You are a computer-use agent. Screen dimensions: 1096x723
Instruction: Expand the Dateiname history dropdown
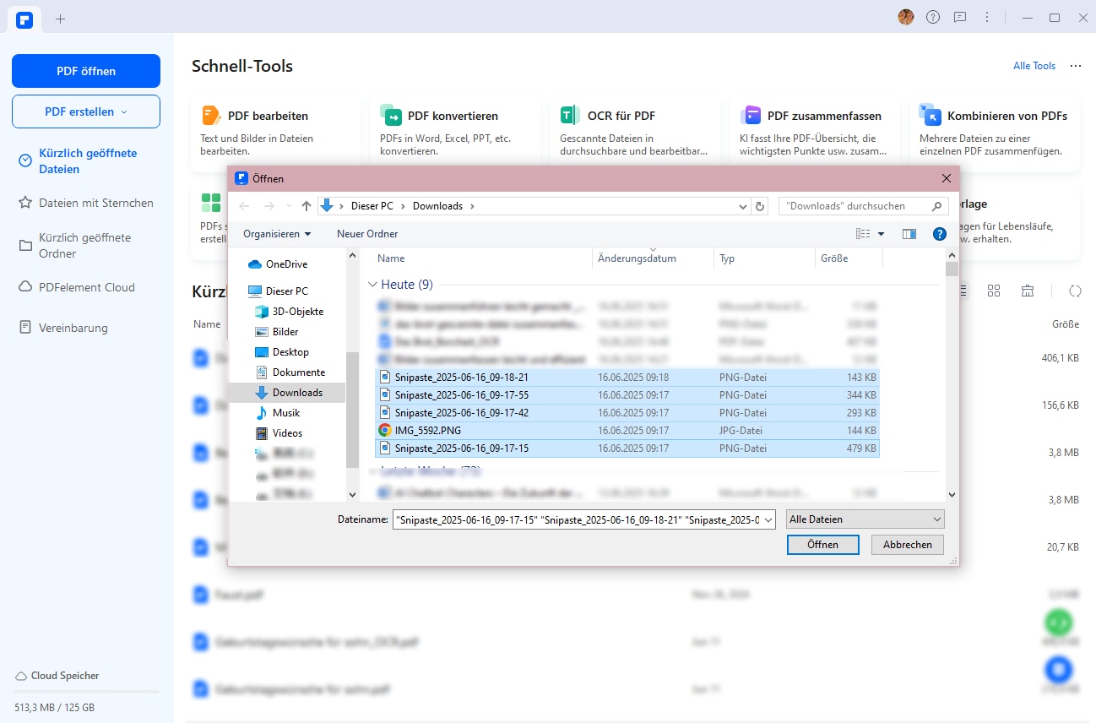768,520
